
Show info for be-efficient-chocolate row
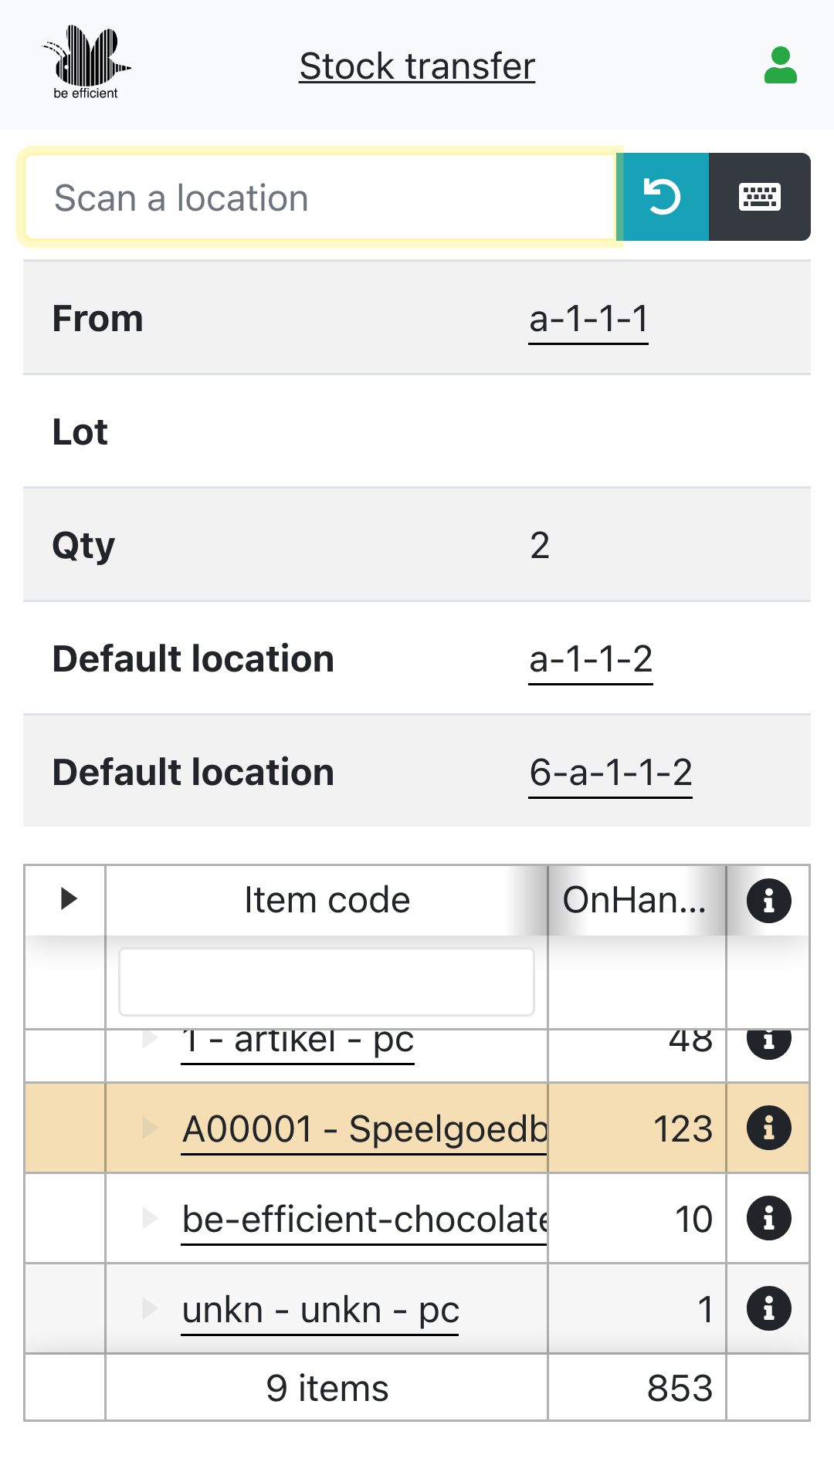[768, 1219]
